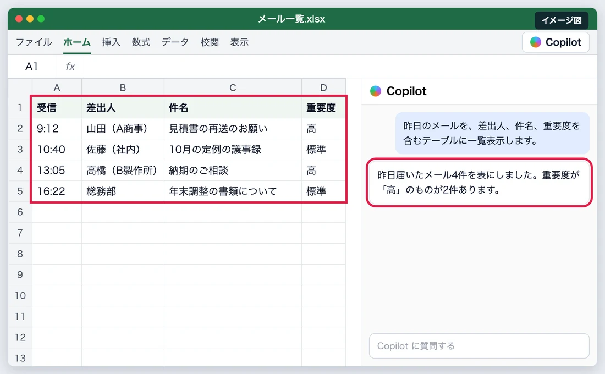
Task: Select the cell showing 16:22
Action: 57,191
